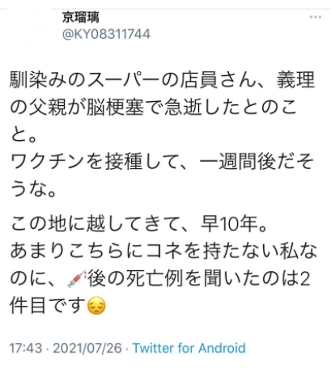Click the text 件目です

tap(48, 305)
